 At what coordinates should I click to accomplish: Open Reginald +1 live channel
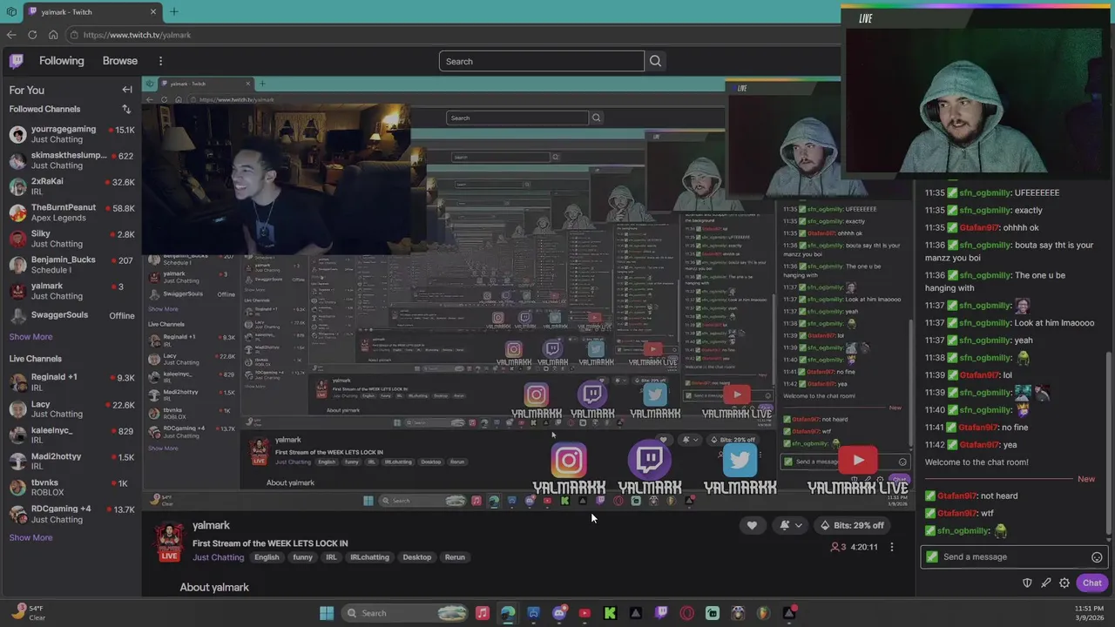click(x=71, y=382)
